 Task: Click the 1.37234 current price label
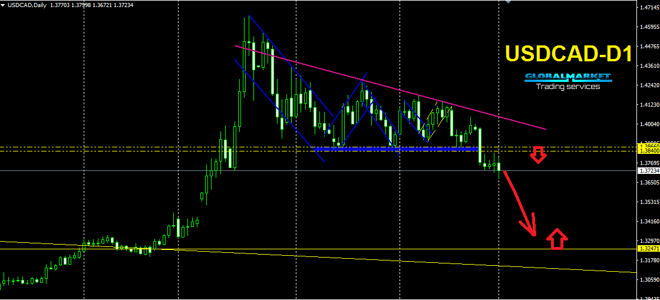coord(648,171)
